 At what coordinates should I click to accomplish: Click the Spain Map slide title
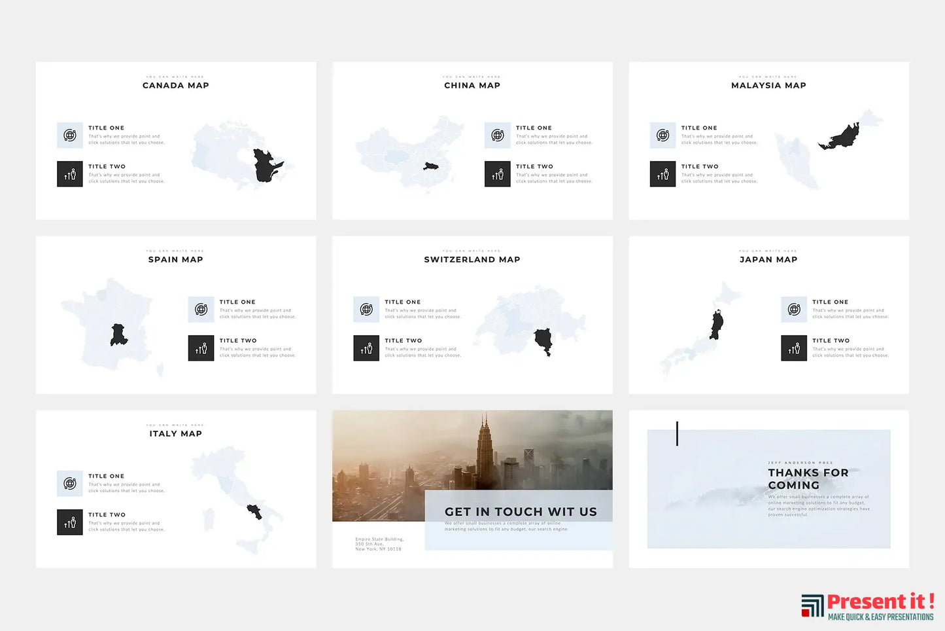coord(175,259)
